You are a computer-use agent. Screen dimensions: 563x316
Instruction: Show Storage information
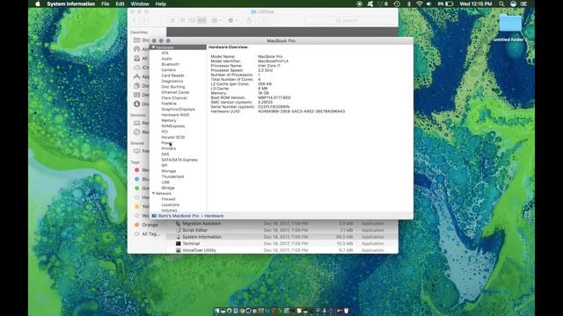[x=168, y=171]
